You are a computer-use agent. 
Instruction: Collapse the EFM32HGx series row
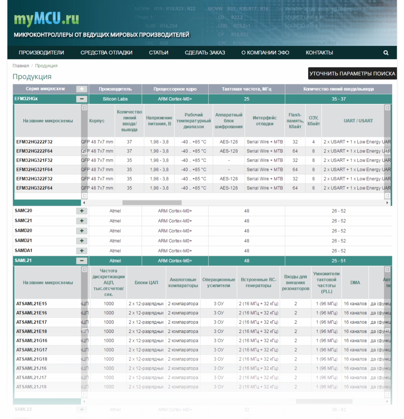82,99
